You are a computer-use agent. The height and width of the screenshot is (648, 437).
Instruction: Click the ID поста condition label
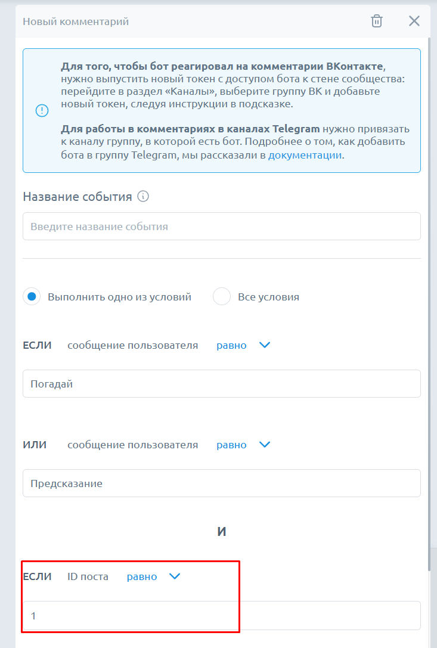pyautogui.click(x=88, y=576)
